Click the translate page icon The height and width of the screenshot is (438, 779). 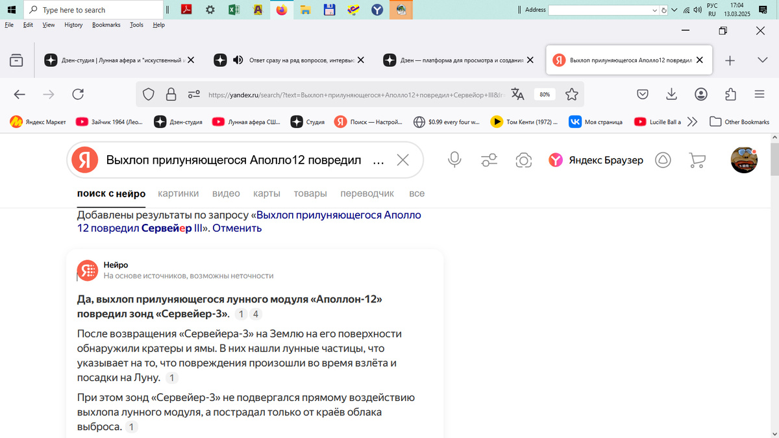tap(517, 95)
